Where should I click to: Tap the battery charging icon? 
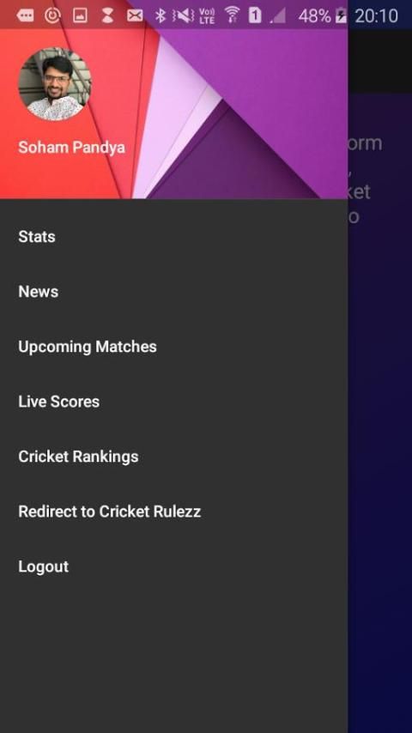tap(341, 16)
